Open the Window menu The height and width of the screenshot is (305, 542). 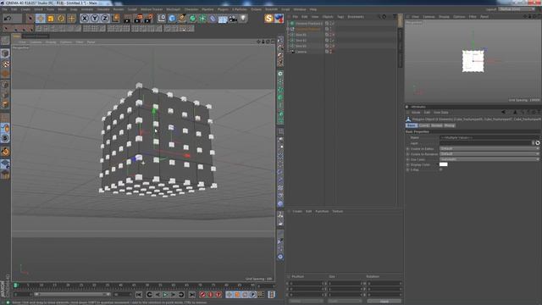(x=300, y=9)
